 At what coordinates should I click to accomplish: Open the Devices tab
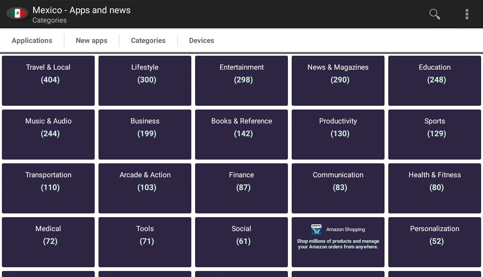[202, 41]
